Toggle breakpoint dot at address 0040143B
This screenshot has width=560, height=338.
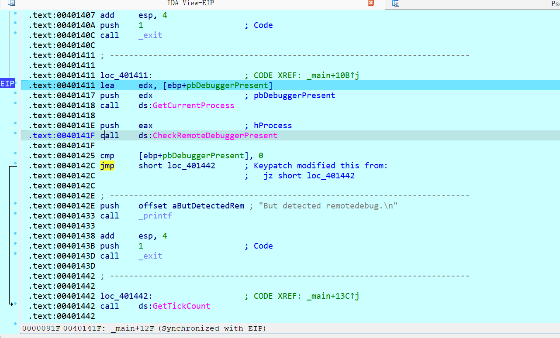[15, 244]
